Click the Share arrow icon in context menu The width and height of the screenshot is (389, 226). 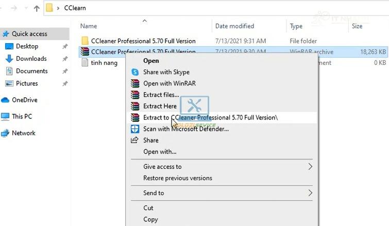click(135, 141)
